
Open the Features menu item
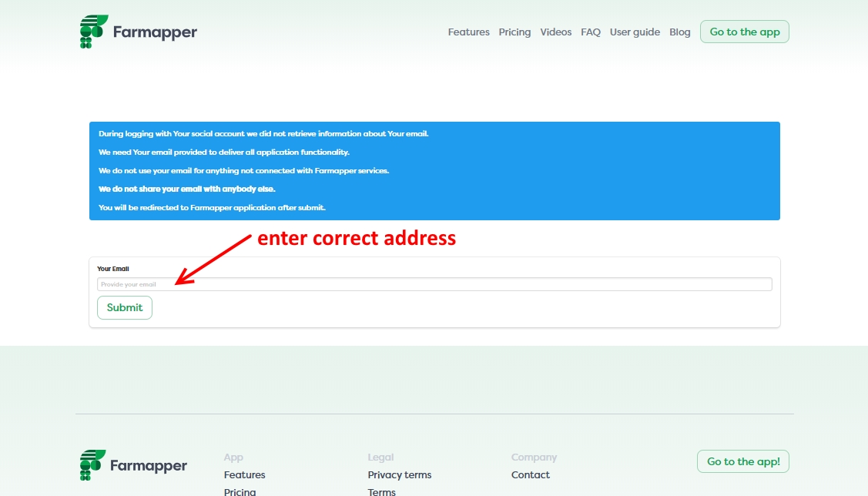[x=468, y=32]
